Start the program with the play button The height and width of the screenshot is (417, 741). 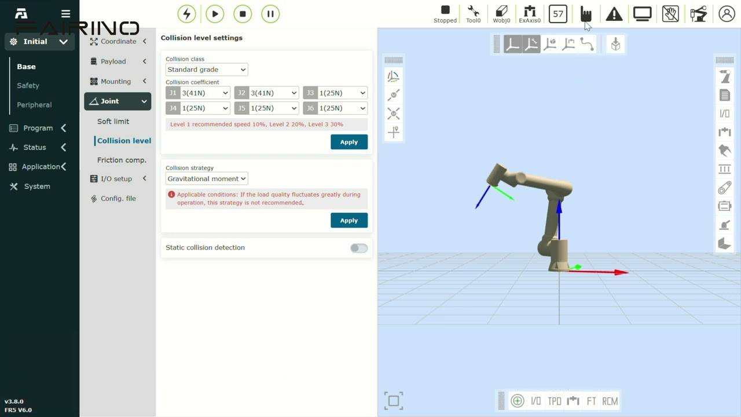(x=215, y=14)
